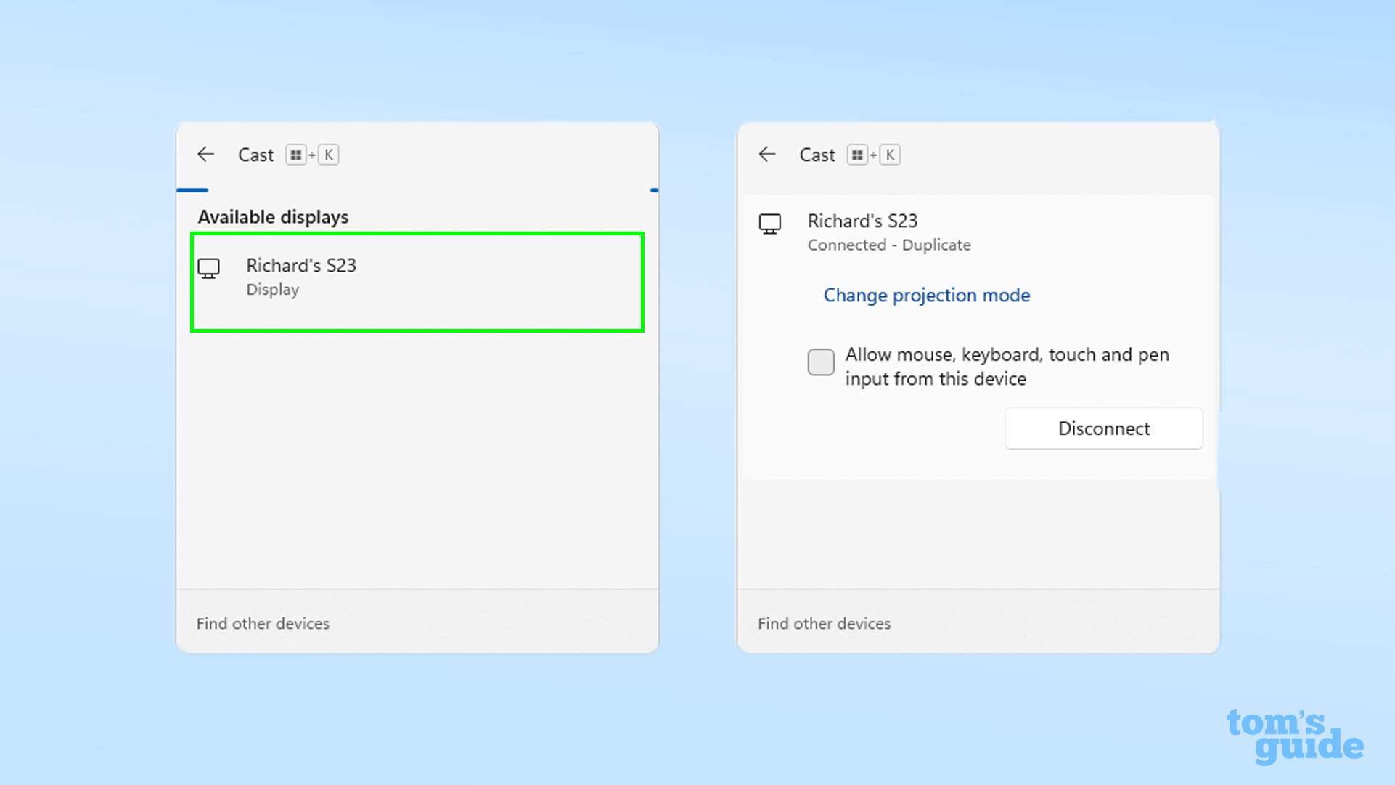Open Change projection mode link
Image resolution: width=1395 pixels, height=785 pixels.
click(927, 295)
